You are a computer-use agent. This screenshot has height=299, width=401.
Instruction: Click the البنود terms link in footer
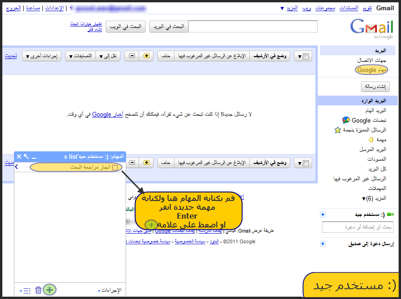pyautogui.click(x=214, y=241)
